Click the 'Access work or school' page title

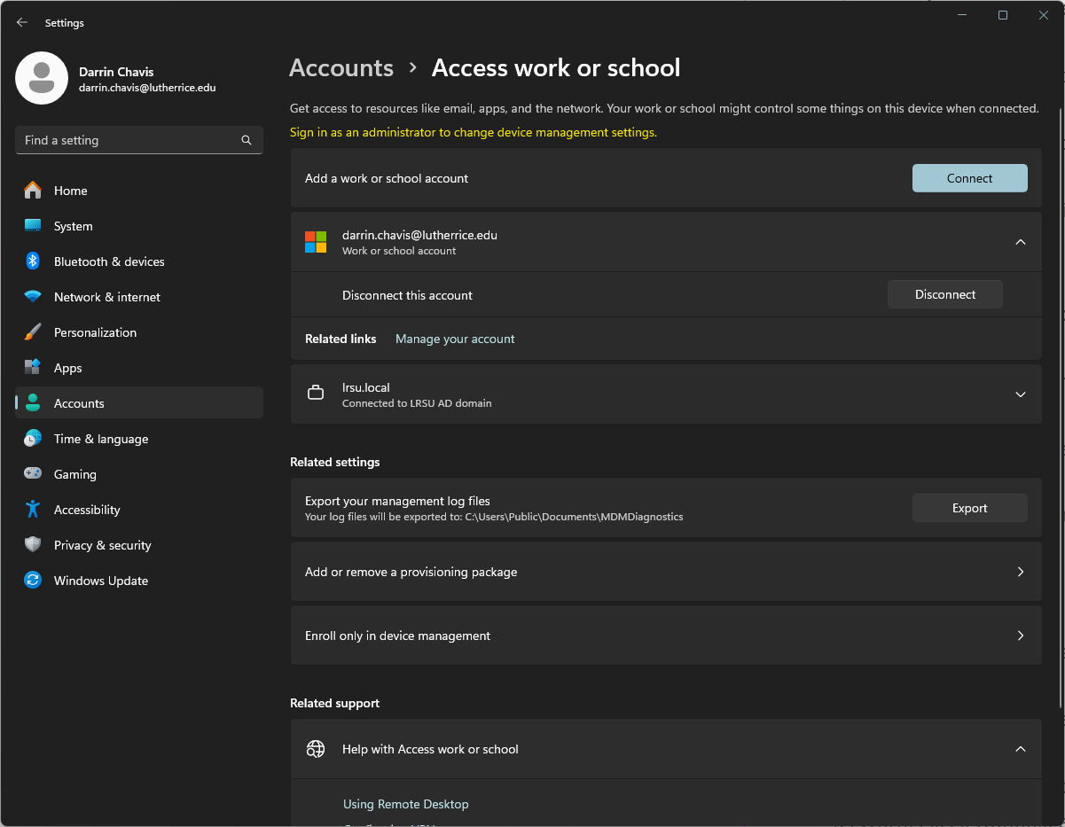click(556, 67)
